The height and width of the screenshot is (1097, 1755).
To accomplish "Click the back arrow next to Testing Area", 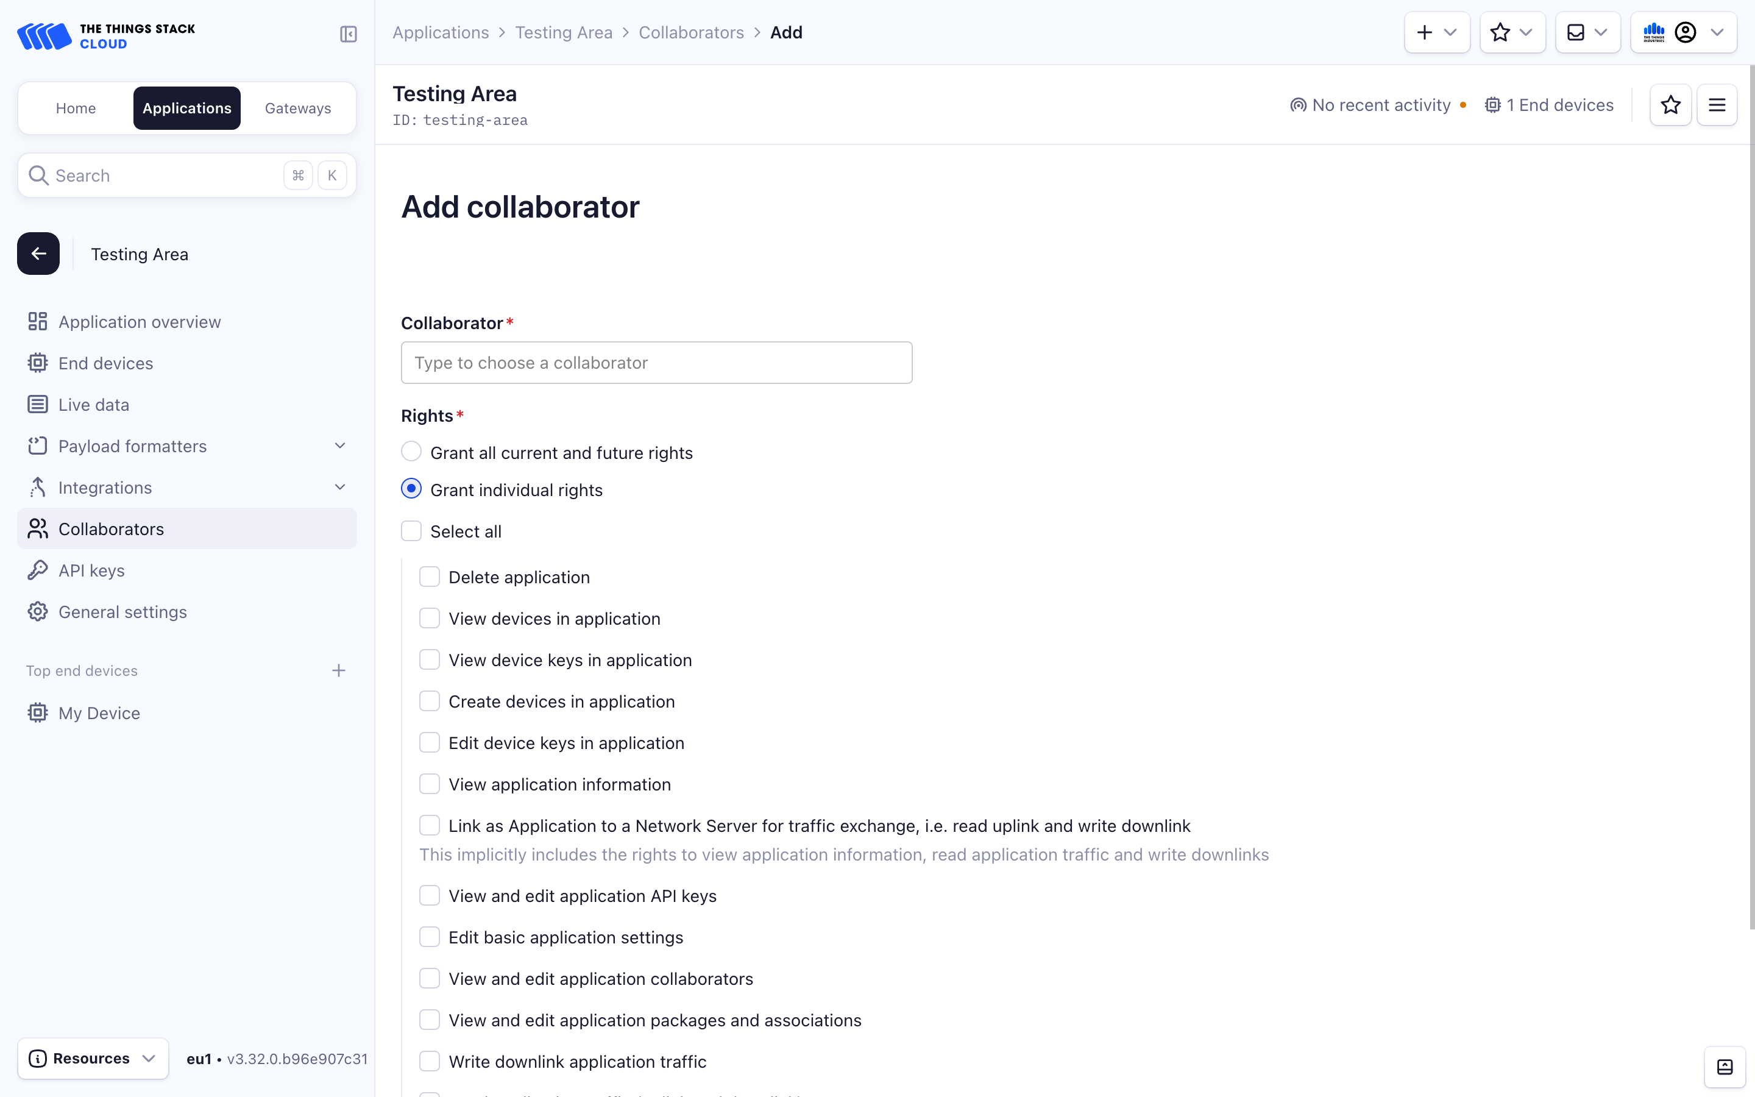I will 38,254.
